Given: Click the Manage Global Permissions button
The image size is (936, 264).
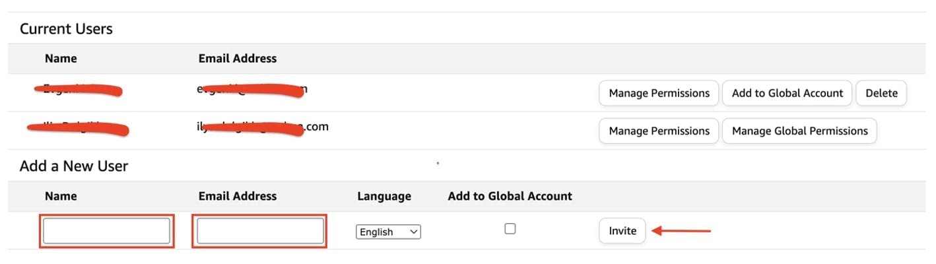Looking at the screenshot, I should pos(799,131).
